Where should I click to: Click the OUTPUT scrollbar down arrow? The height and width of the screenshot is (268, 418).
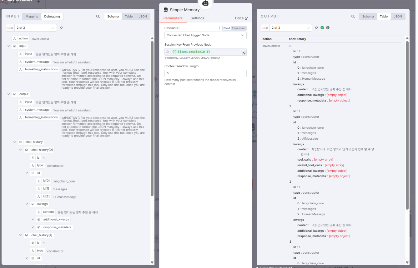(x=407, y=262)
